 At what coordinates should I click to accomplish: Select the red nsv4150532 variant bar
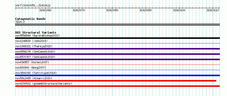point(117,86)
